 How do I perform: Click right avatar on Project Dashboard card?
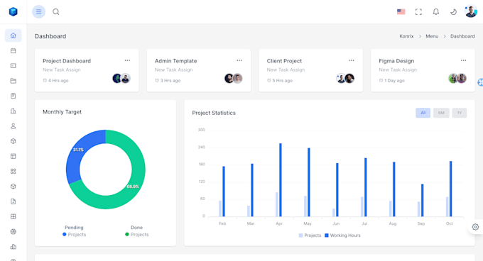126,79
